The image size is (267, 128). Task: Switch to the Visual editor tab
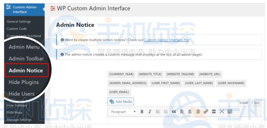(x=244, y=103)
